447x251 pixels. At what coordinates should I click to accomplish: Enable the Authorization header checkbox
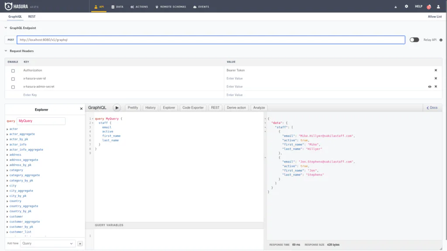[x=13, y=71]
